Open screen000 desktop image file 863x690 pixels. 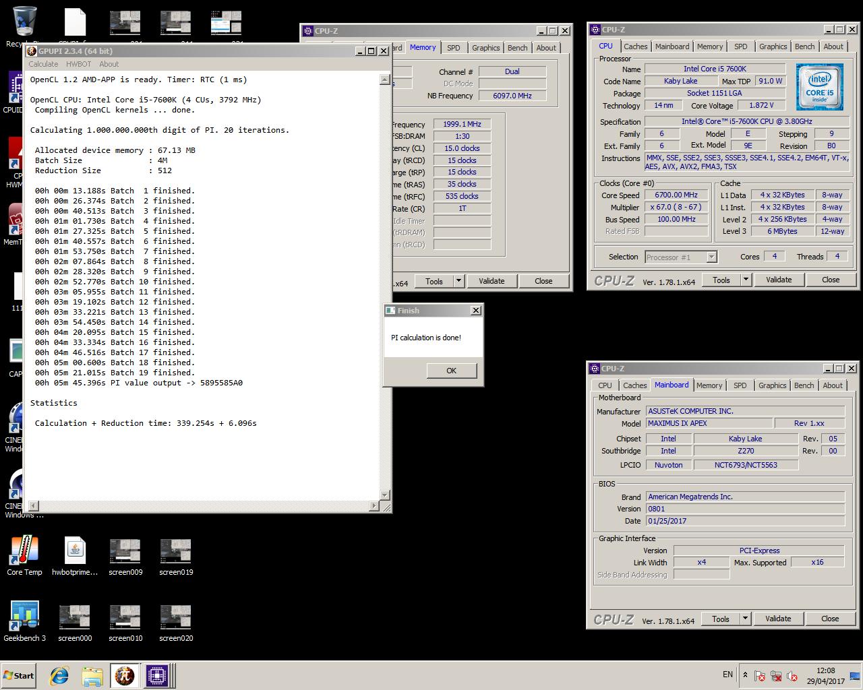[x=75, y=621]
